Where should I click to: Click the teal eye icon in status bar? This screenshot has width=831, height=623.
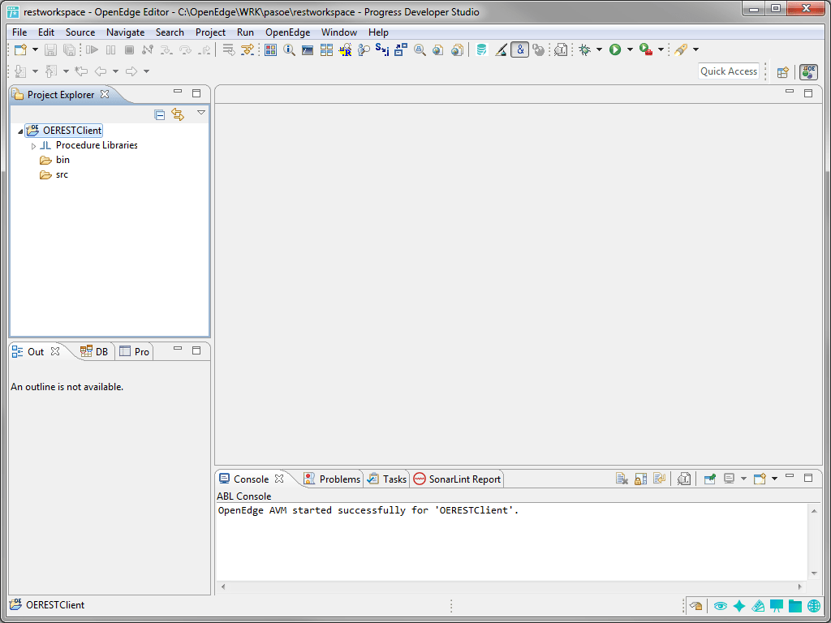click(720, 606)
